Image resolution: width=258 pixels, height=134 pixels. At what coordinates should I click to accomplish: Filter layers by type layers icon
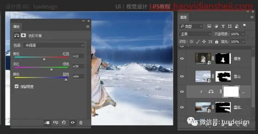pos(223,26)
